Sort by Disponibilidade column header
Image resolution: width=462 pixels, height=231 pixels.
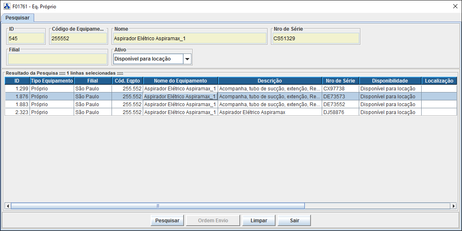tap(390, 81)
